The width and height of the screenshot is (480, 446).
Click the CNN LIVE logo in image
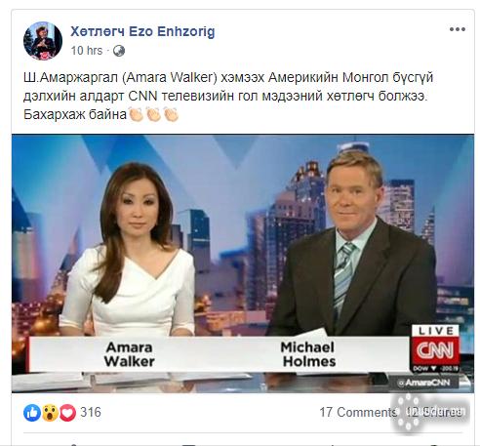pyautogui.click(x=435, y=345)
